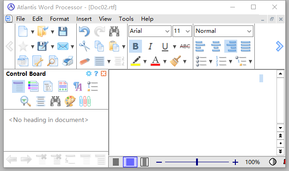The width and height of the screenshot is (289, 171).
Task: Open the Insert menu
Action: click(84, 19)
